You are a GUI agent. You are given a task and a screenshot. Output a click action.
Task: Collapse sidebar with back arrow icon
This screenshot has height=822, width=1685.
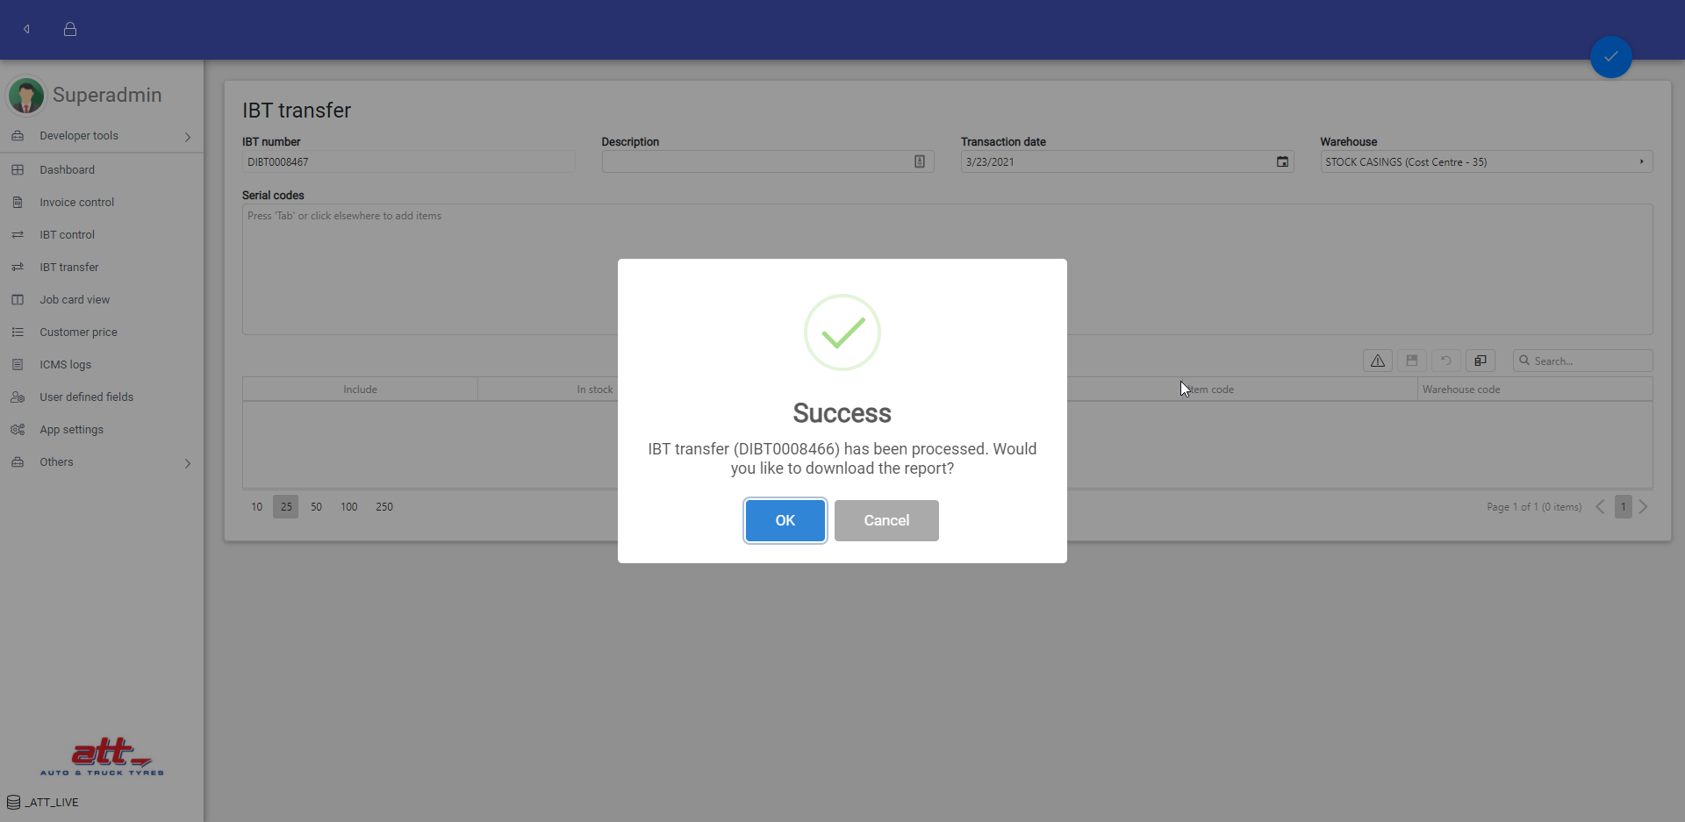click(27, 29)
